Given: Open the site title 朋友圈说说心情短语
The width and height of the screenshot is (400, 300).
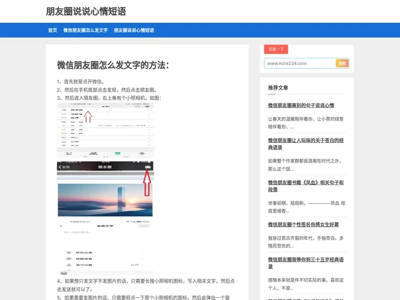Looking at the screenshot, I should (x=86, y=12).
